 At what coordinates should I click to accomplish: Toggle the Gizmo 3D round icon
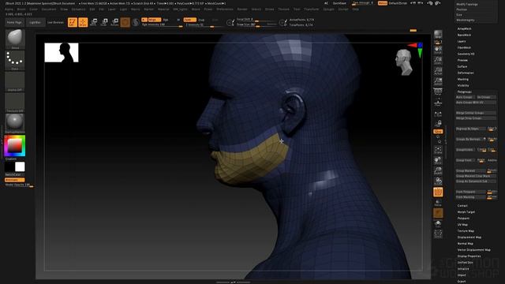(125, 22)
